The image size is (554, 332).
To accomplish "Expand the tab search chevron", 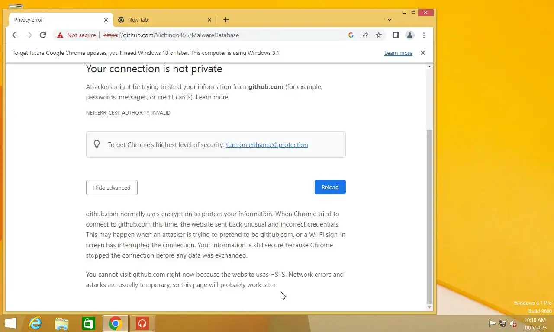I will click(x=390, y=20).
